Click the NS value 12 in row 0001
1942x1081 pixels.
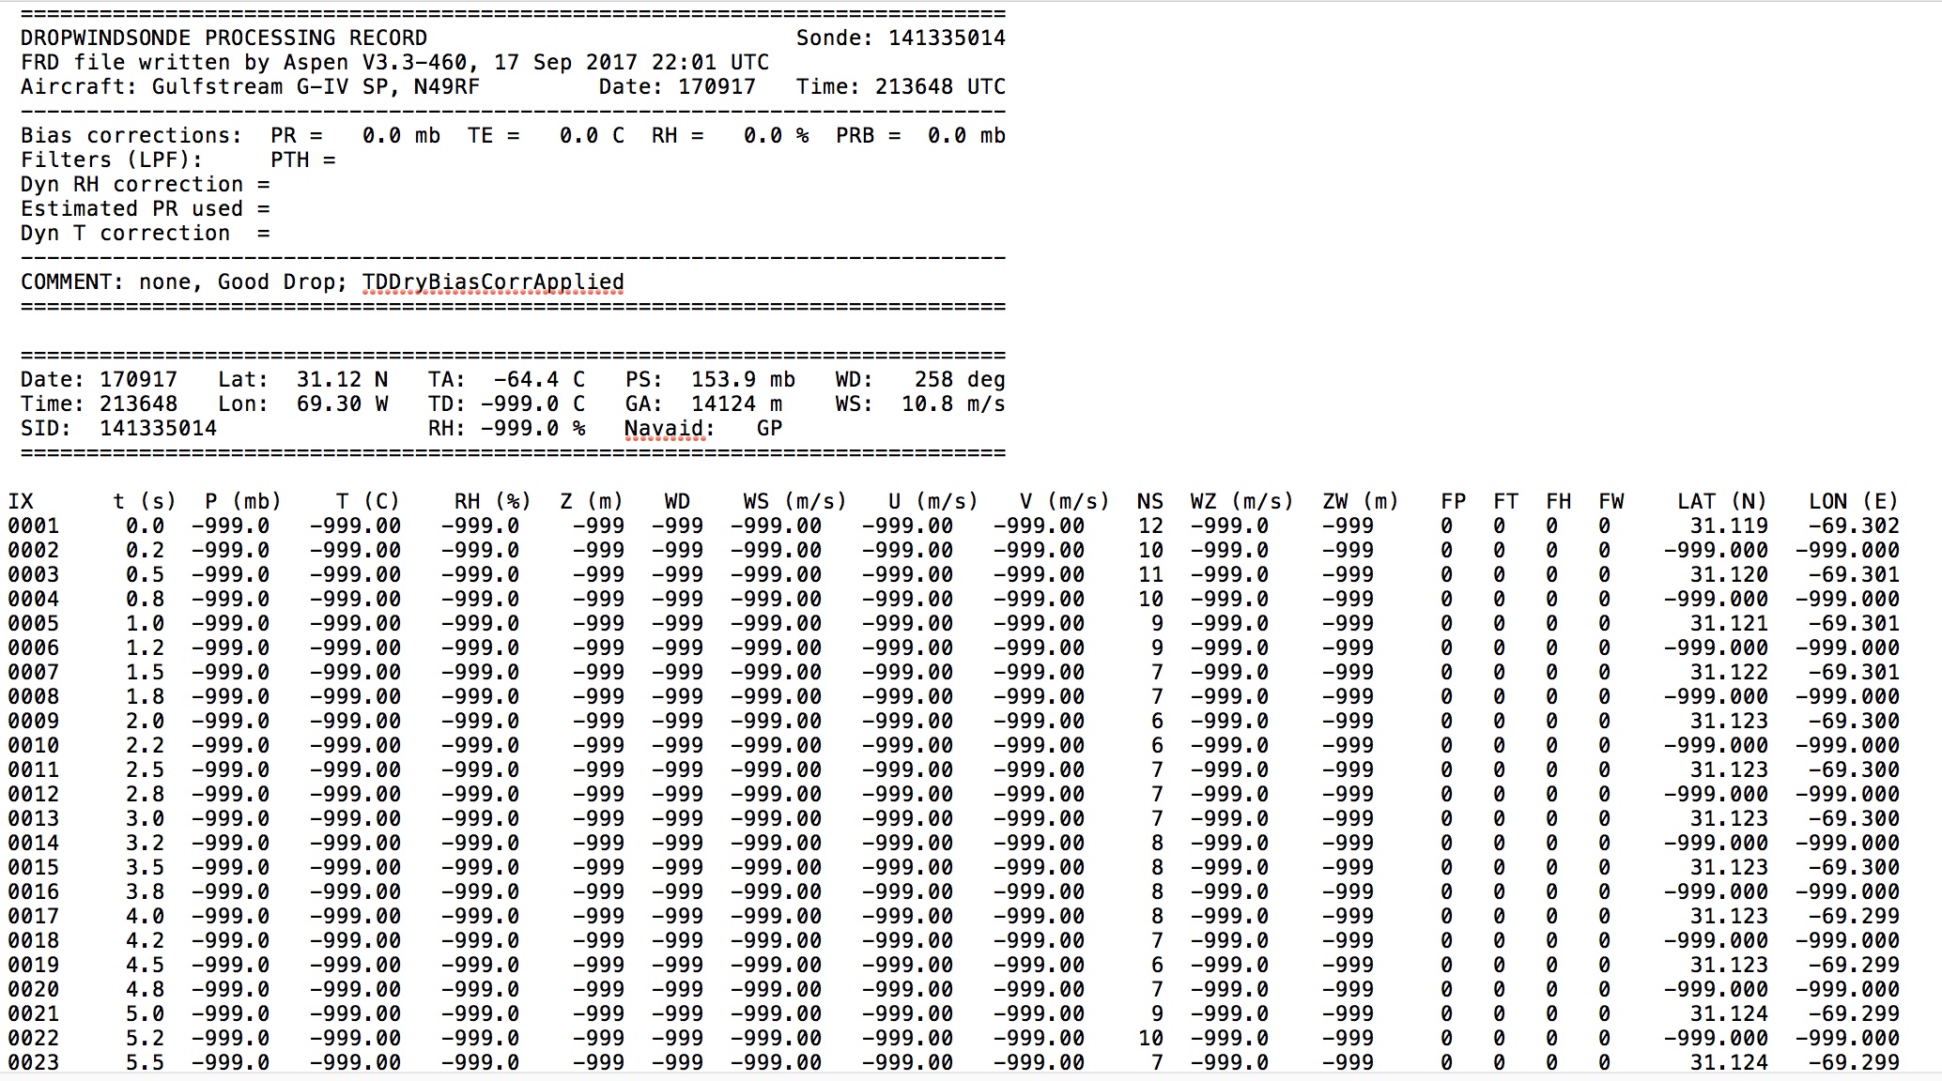(1150, 526)
